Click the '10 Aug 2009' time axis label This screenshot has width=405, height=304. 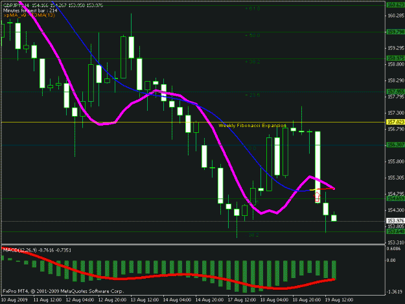pyautogui.click(x=14, y=300)
